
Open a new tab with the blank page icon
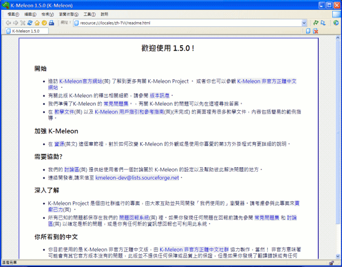point(308,31)
